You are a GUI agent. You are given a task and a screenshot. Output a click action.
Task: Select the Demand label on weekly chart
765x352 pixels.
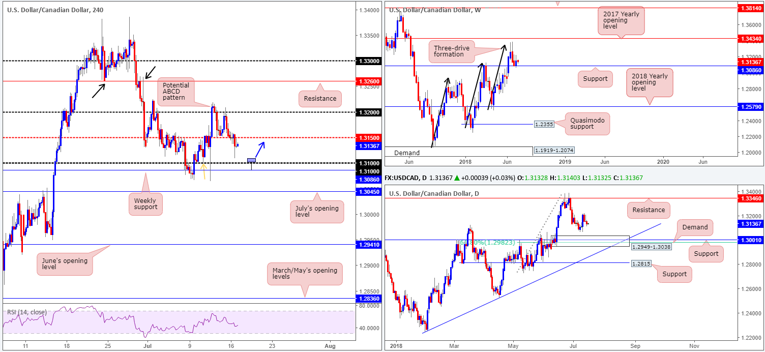point(407,153)
